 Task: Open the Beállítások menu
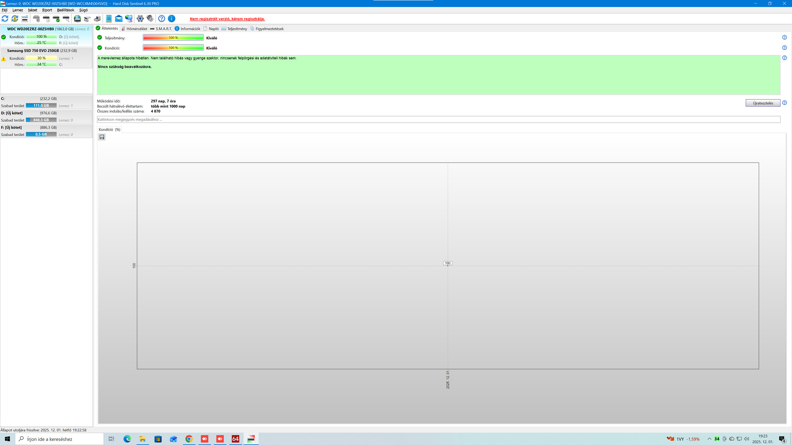click(66, 10)
